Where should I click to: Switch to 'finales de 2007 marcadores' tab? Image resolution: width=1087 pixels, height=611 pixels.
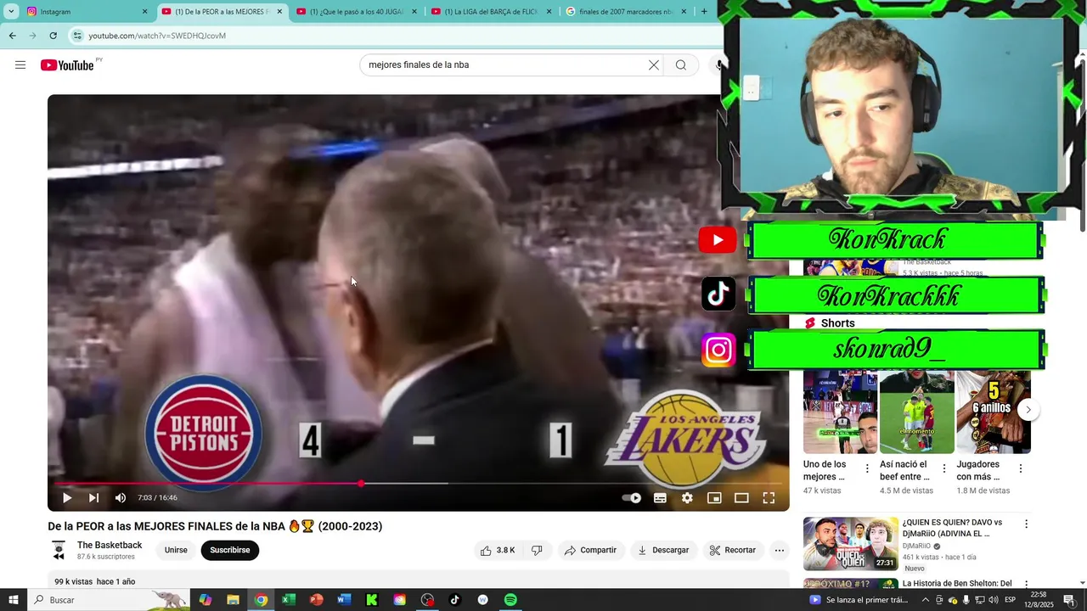pyautogui.click(x=626, y=12)
